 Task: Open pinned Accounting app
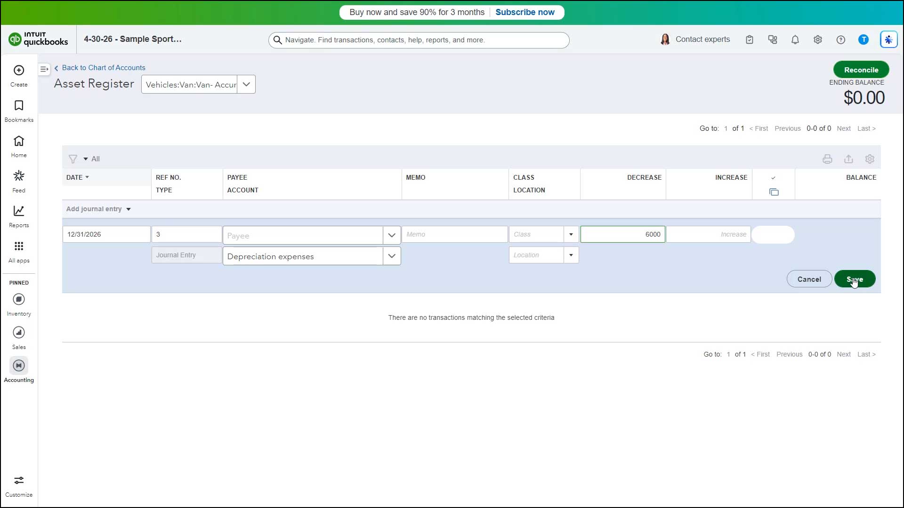19,371
